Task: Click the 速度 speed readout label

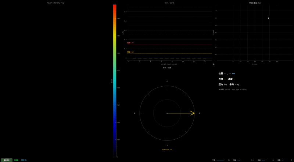Action: click(x=230, y=79)
